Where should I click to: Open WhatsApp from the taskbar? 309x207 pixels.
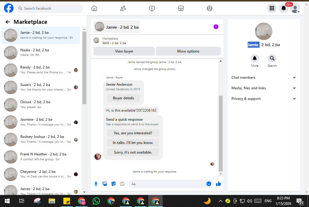click(96, 201)
